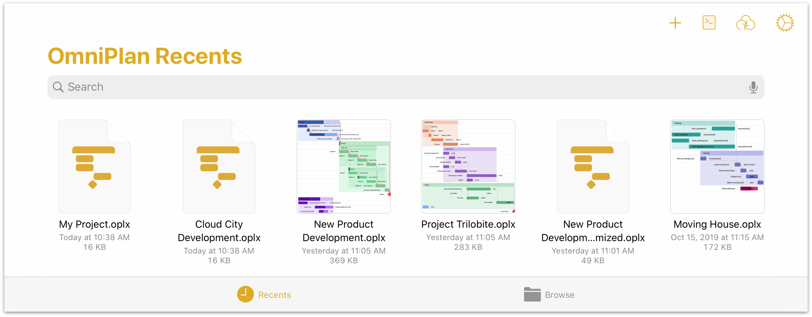The width and height of the screenshot is (812, 317).
Task: Click the My Project.oplx file name
Action: click(95, 224)
